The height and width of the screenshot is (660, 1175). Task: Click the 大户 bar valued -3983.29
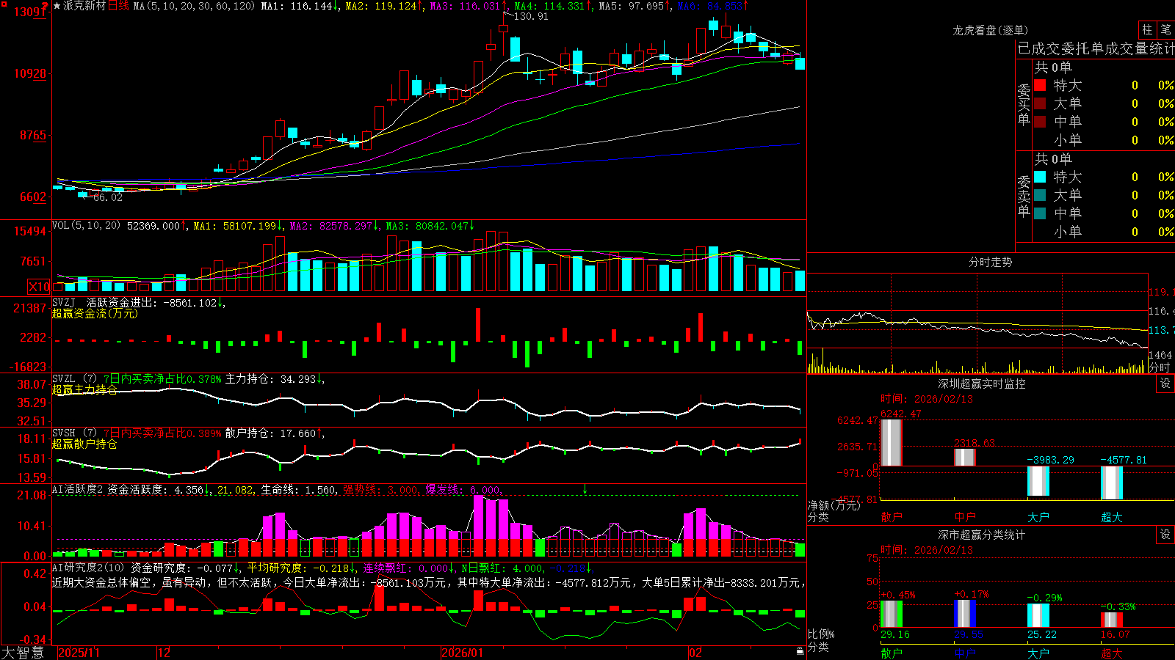1038,481
